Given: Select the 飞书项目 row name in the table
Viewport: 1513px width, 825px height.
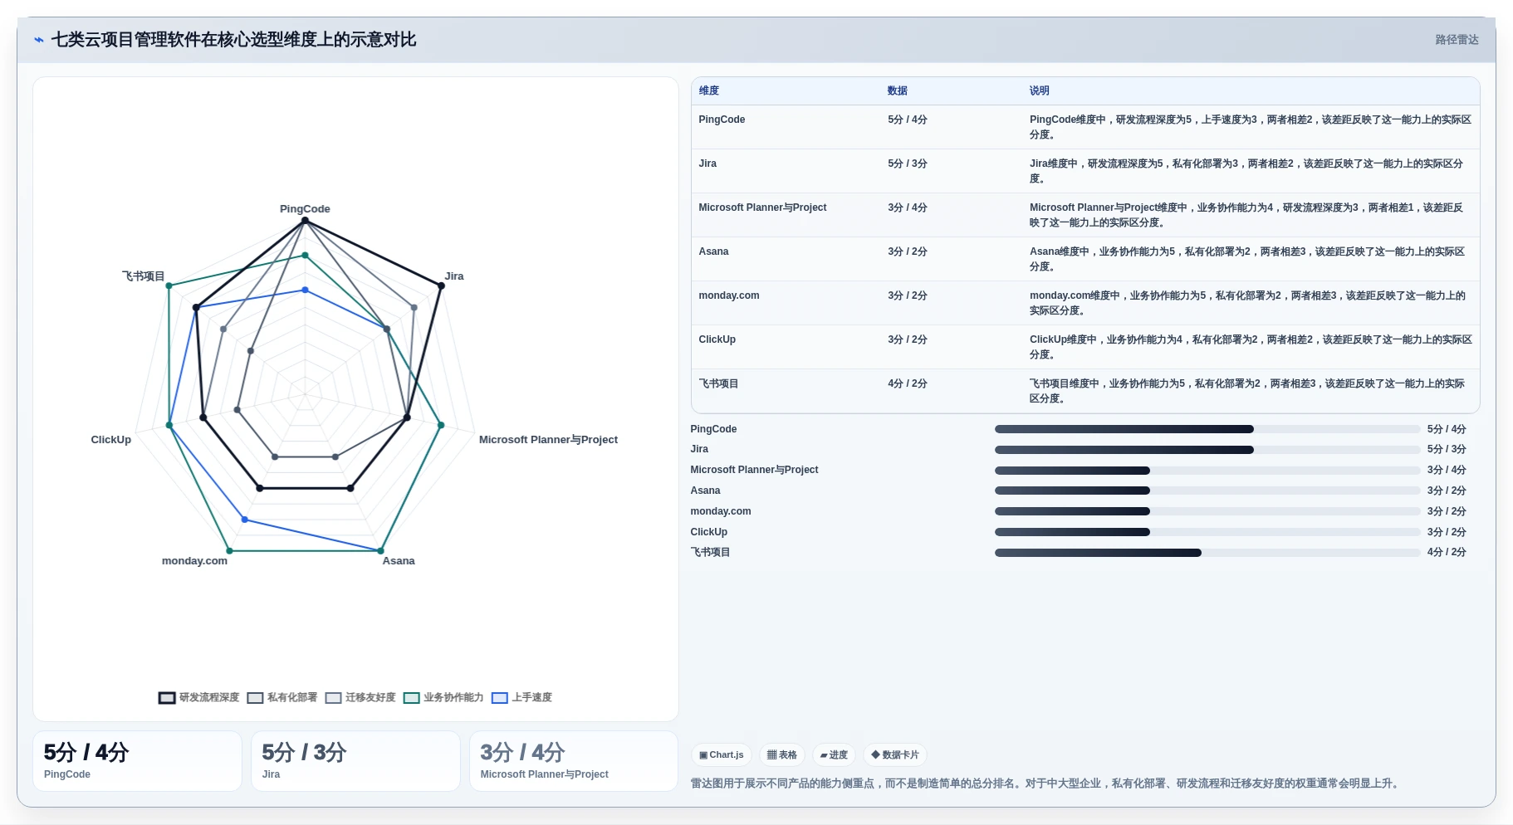Looking at the screenshot, I should [x=718, y=383].
